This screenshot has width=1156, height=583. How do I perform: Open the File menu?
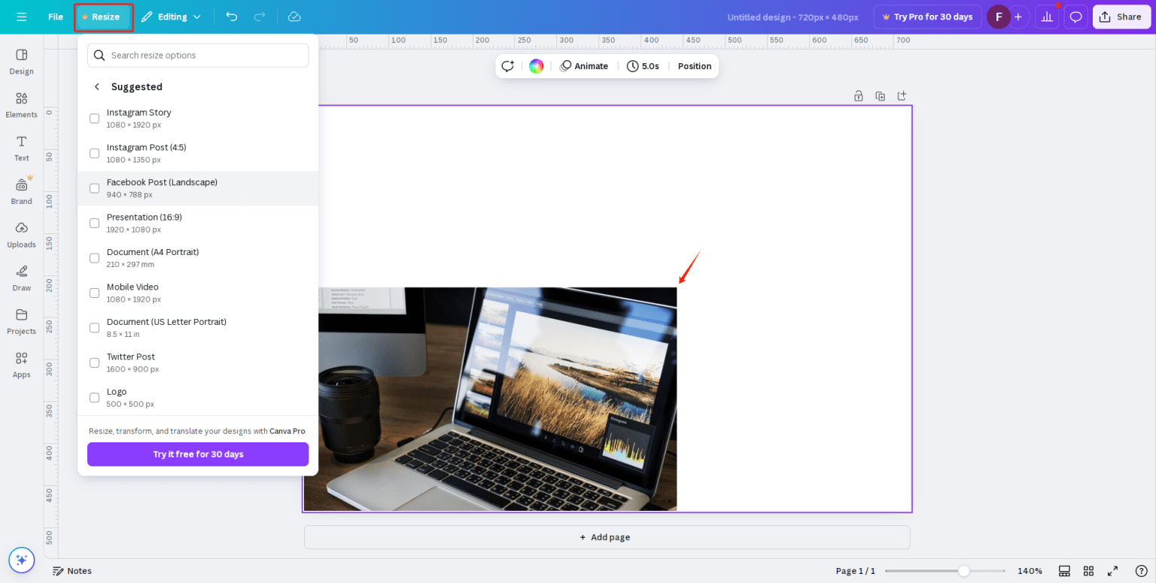click(x=55, y=16)
